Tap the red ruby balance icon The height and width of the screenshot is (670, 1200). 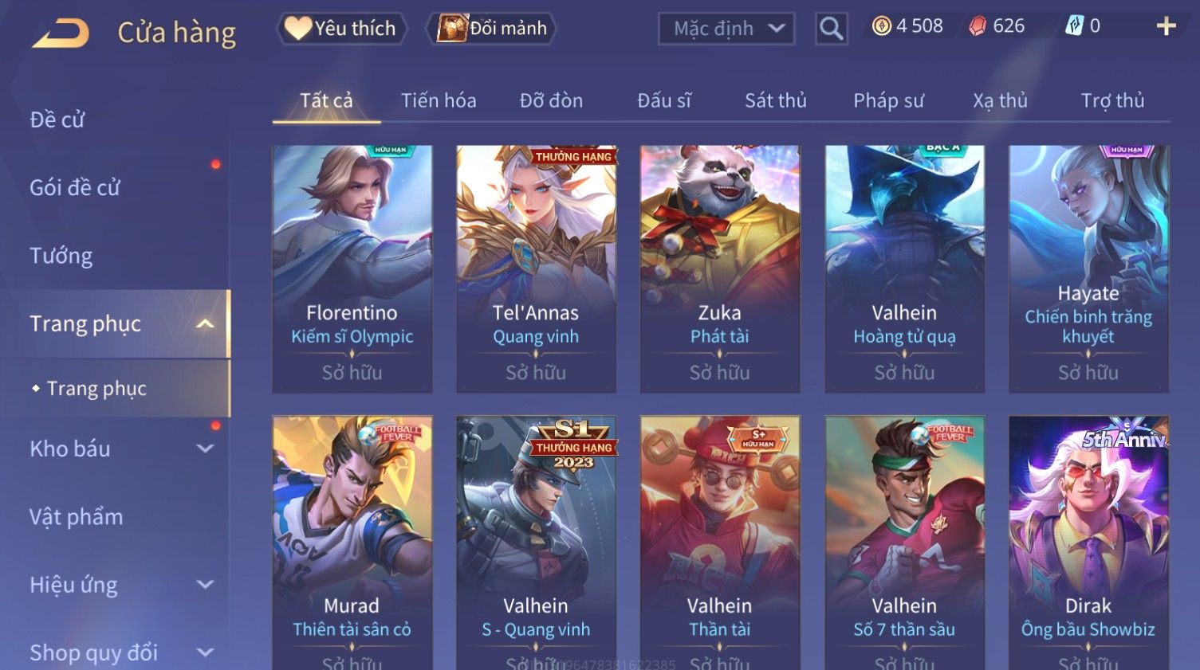click(978, 26)
